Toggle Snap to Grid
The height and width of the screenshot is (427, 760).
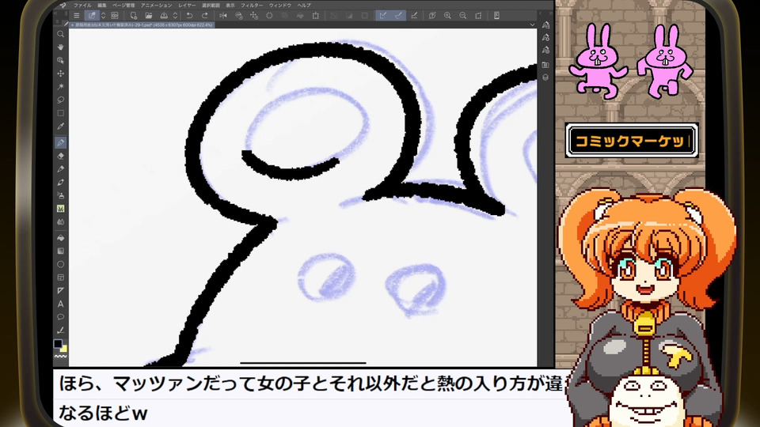coord(414,16)
